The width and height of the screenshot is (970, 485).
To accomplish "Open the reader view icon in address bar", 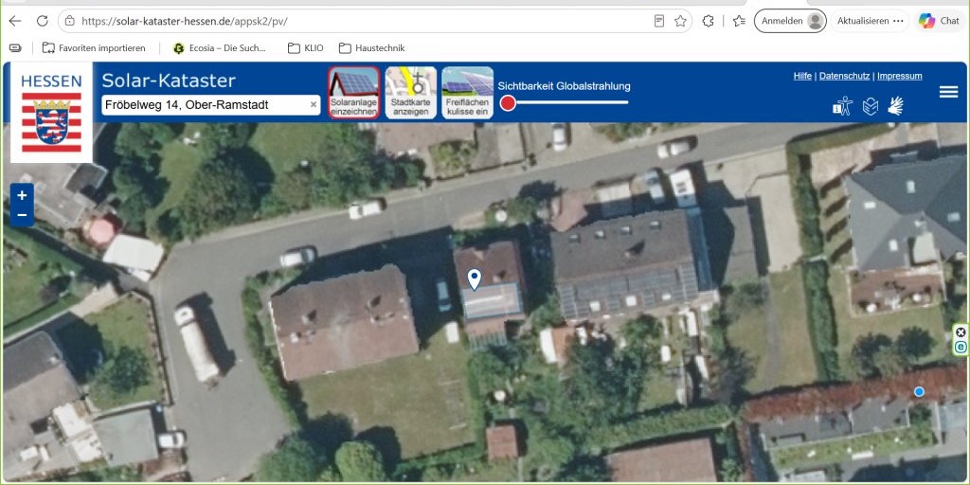I will pos(659,21).
